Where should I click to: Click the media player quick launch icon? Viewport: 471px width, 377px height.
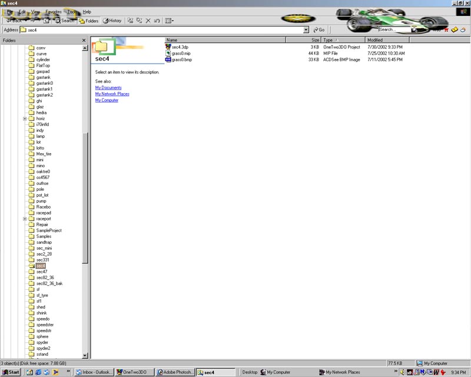(55, 372)
